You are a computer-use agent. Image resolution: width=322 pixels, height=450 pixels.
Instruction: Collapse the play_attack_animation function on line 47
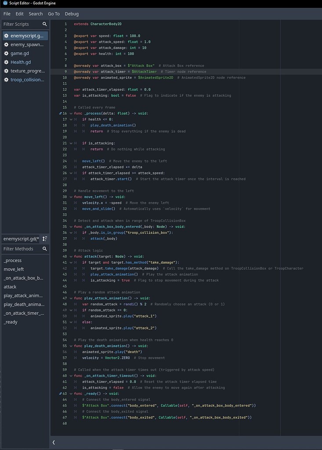coord(70,298)
